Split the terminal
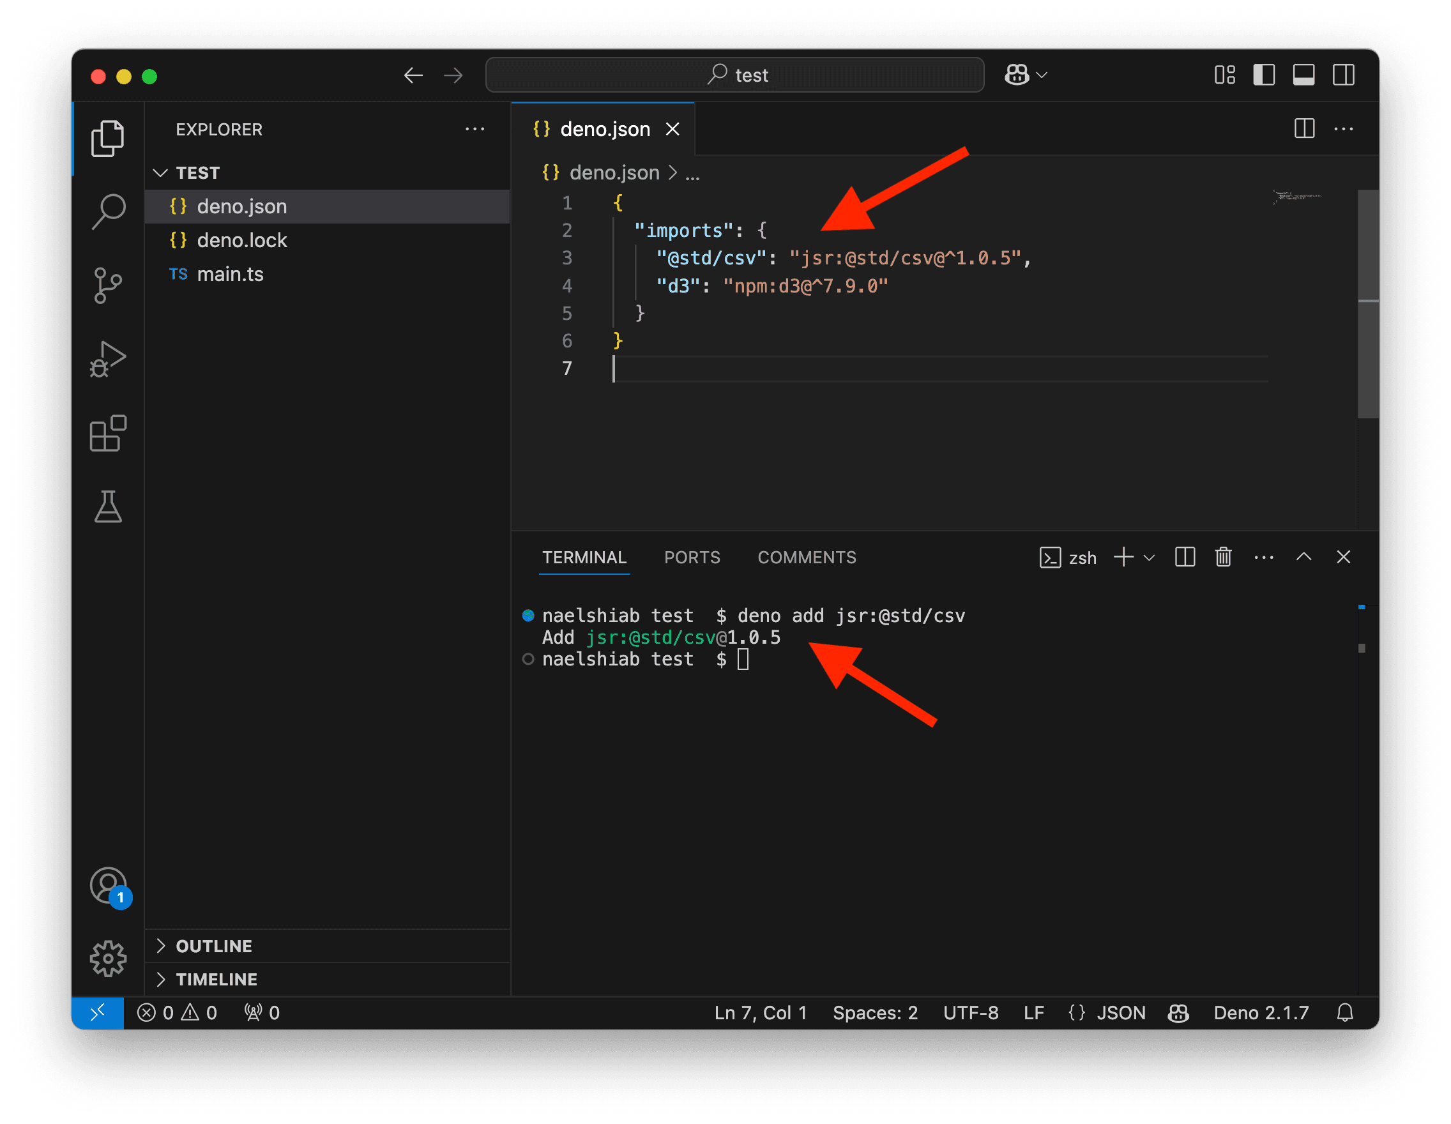Screen dimensions: 1451x1124 [x=1185, y=557]
